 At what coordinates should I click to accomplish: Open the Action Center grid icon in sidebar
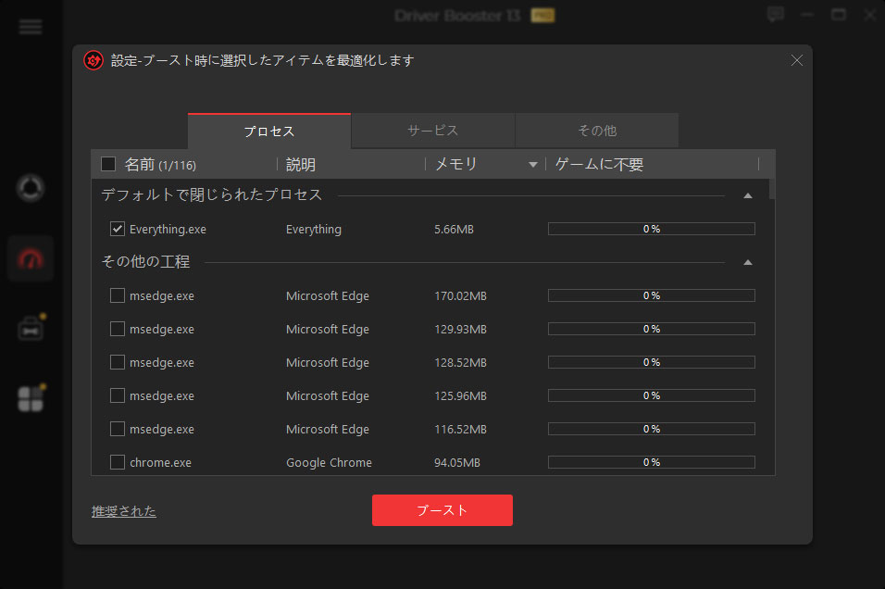[31, 399]
